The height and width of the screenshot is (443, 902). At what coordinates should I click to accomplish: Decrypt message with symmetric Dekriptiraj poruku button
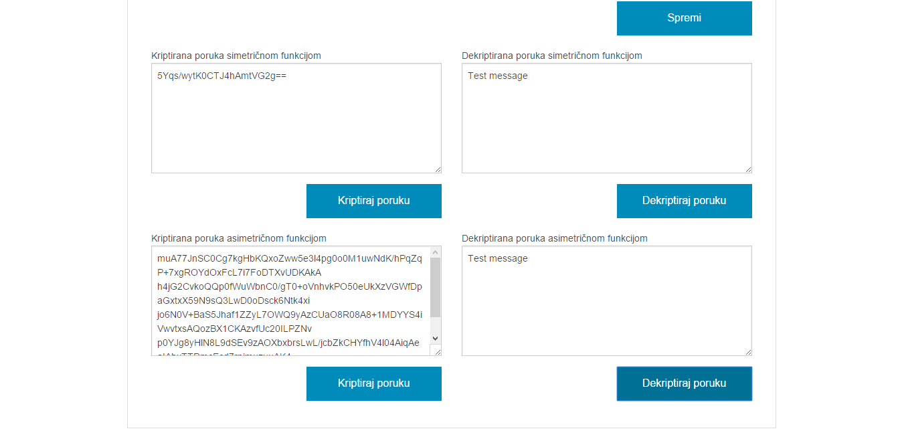[x=684, y=201]
